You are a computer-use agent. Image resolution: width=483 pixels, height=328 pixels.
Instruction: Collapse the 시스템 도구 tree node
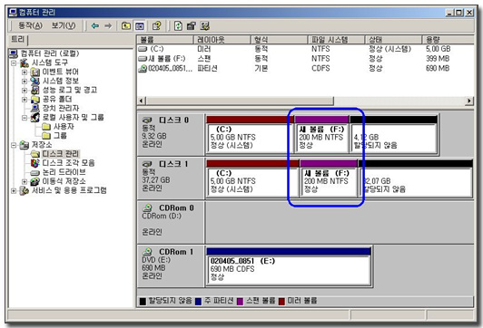pos(14,63)
